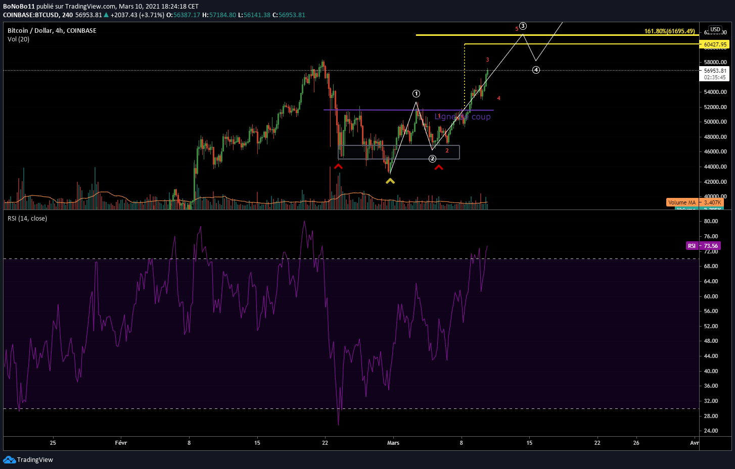Click the 'Ligne de coup' annotation text
Screen dimensions: 735x469
463,117
